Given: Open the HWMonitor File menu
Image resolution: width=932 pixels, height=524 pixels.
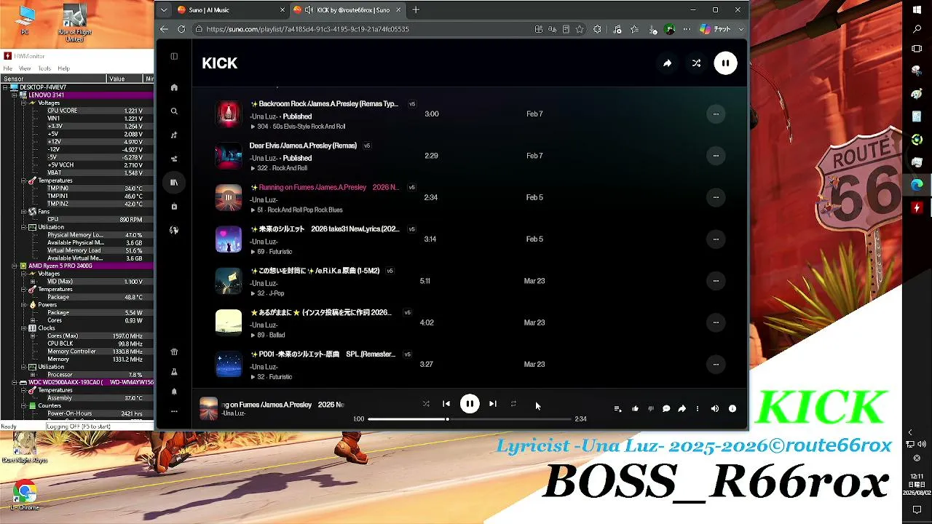Looking at the screenshot, I should 8,68.
